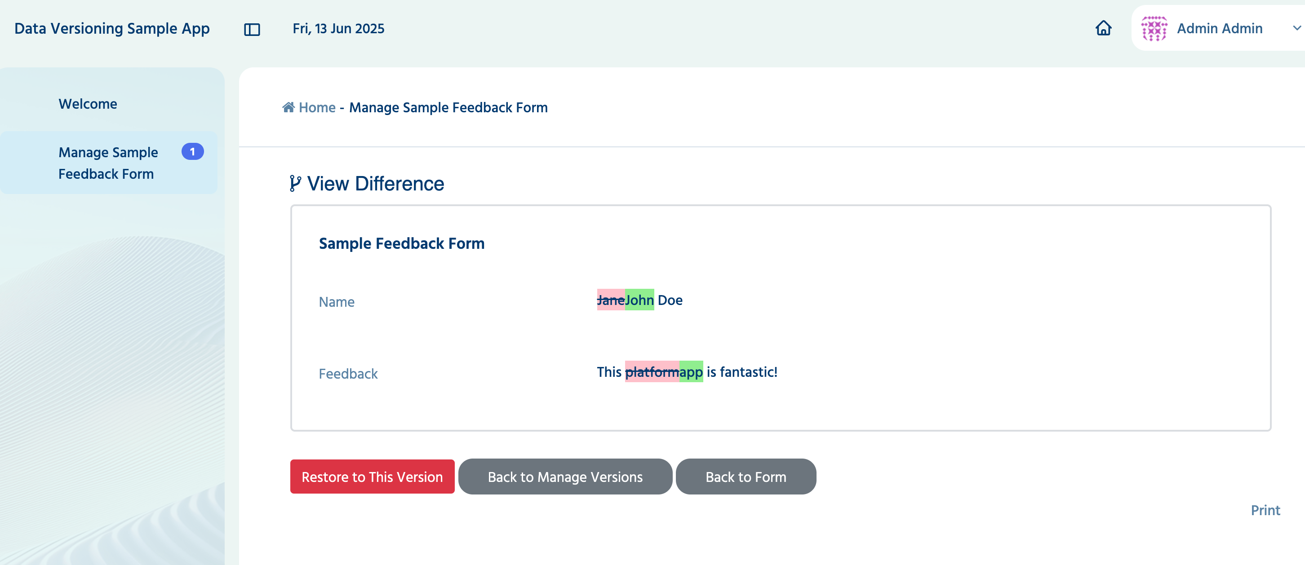Click Restore to This Version button

point(373,477)
